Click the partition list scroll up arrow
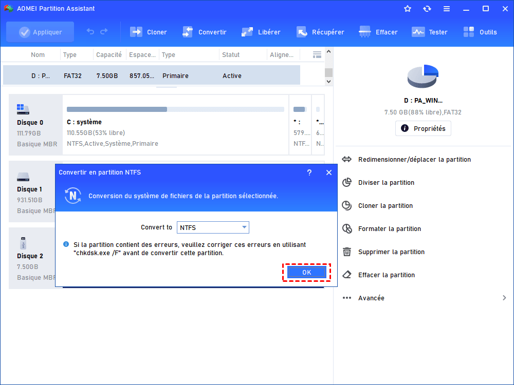The image size is (514, 385). coord(329,52)
